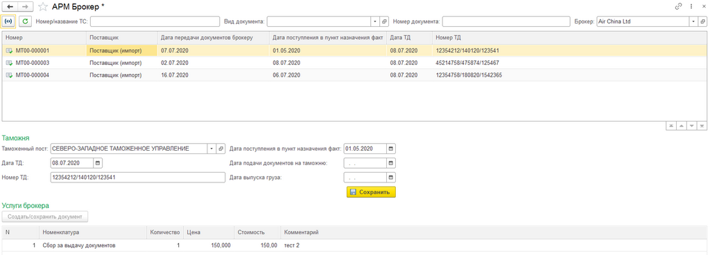Edit the Номер ТД input field
The height and width of the screenshot is (255, 710).
(x=138, y=178)
